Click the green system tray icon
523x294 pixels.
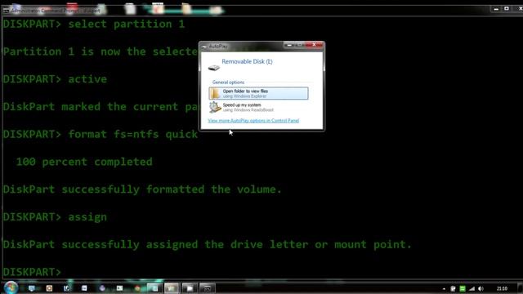(463, 288)
